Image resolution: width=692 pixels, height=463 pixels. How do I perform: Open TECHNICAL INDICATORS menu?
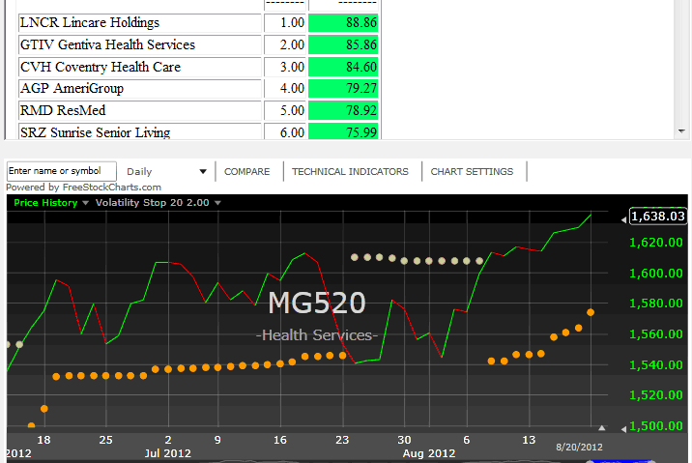[350, 171]
